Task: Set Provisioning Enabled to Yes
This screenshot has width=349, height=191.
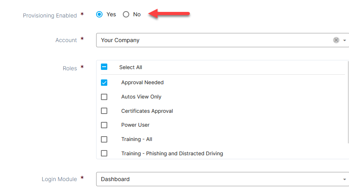Action: [x=99, y=14]
